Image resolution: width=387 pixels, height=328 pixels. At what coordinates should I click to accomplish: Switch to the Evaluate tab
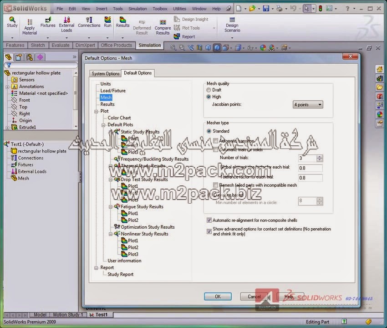(x=61, y=45)
